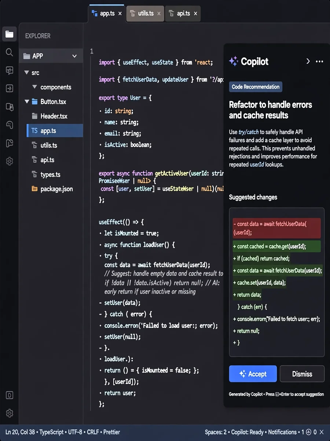Open the Search view magnifier icon
The height and width of the screenshot is (441, 330).
click(10, 52)
